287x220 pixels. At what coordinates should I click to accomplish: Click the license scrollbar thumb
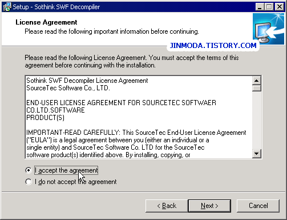coord(257,88)
